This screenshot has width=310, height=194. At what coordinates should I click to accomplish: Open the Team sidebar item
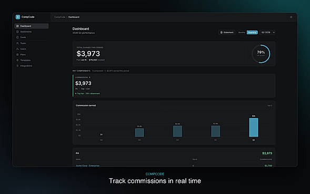click(x=32, y=43)
